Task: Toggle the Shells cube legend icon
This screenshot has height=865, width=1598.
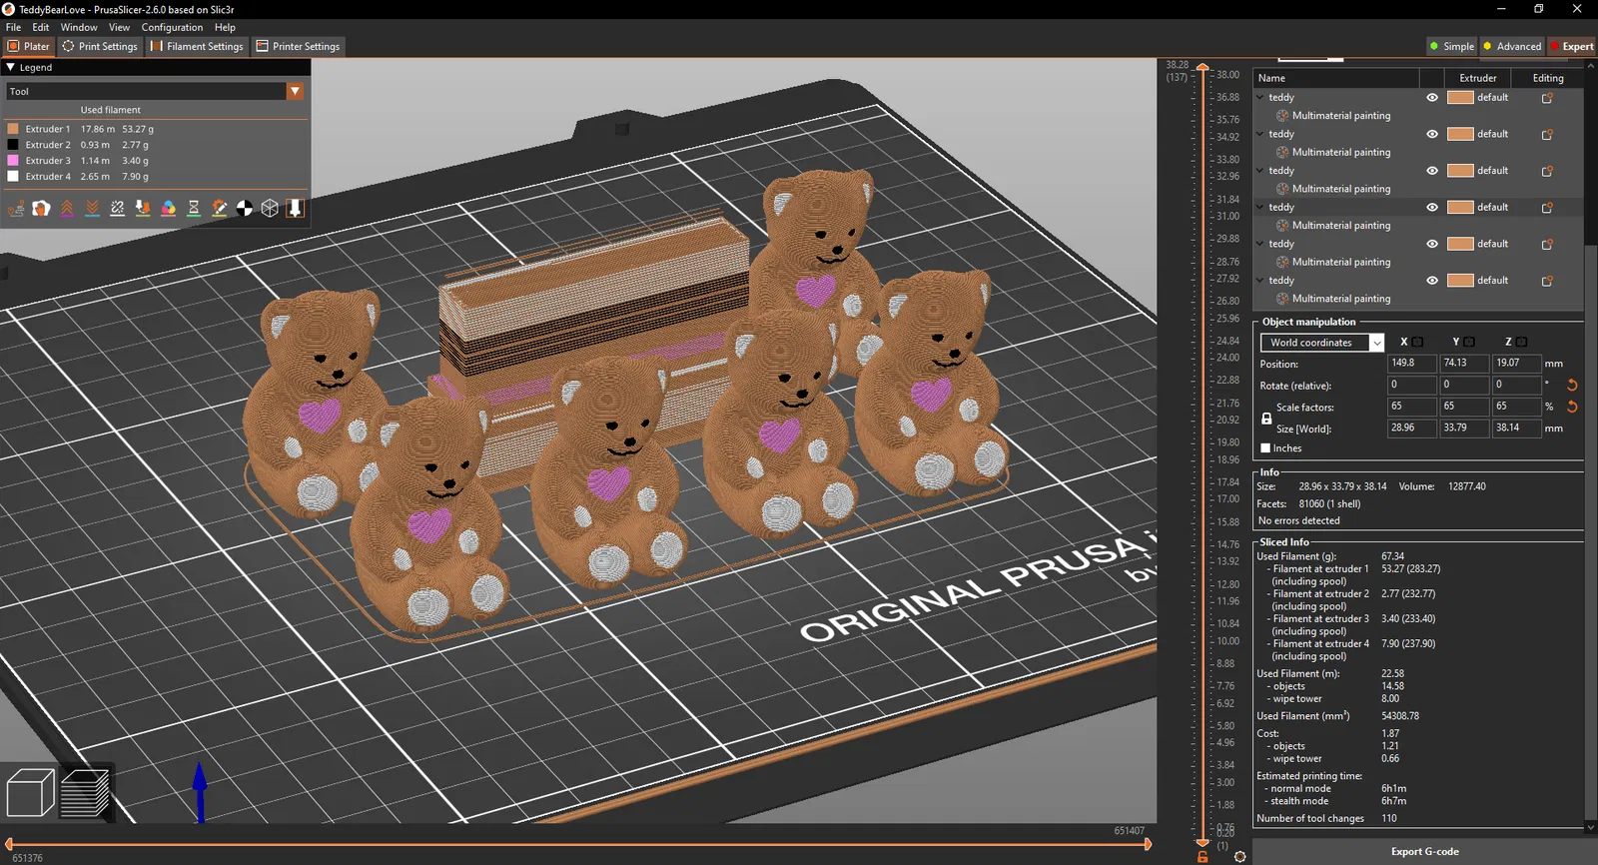Action: tap(270, 208)
